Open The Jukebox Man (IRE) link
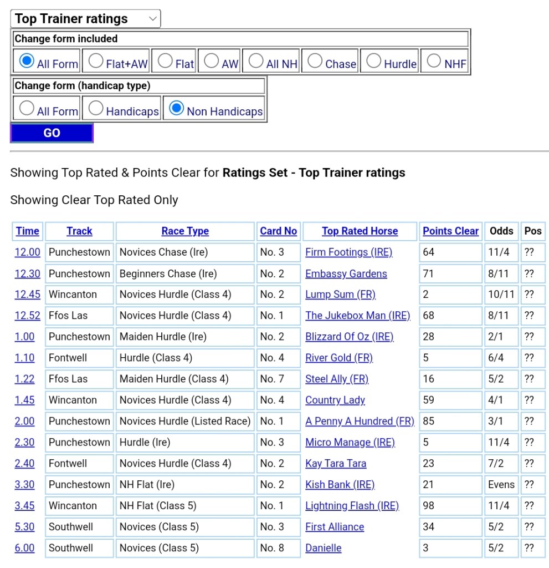Image resolution: width=549 pixels, height=568 pixels. coord(357,316)
